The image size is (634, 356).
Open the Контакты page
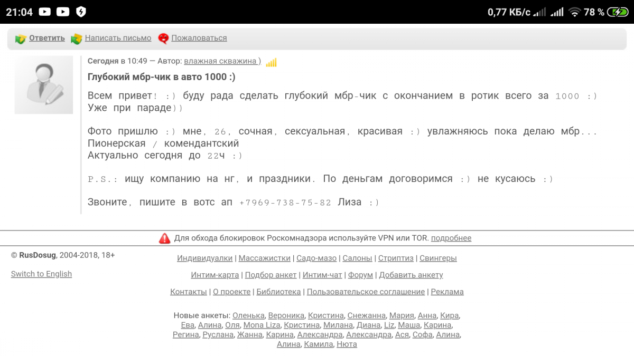[x=189, y=292]
